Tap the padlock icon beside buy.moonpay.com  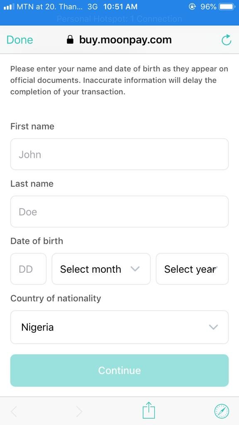point(70,40)
